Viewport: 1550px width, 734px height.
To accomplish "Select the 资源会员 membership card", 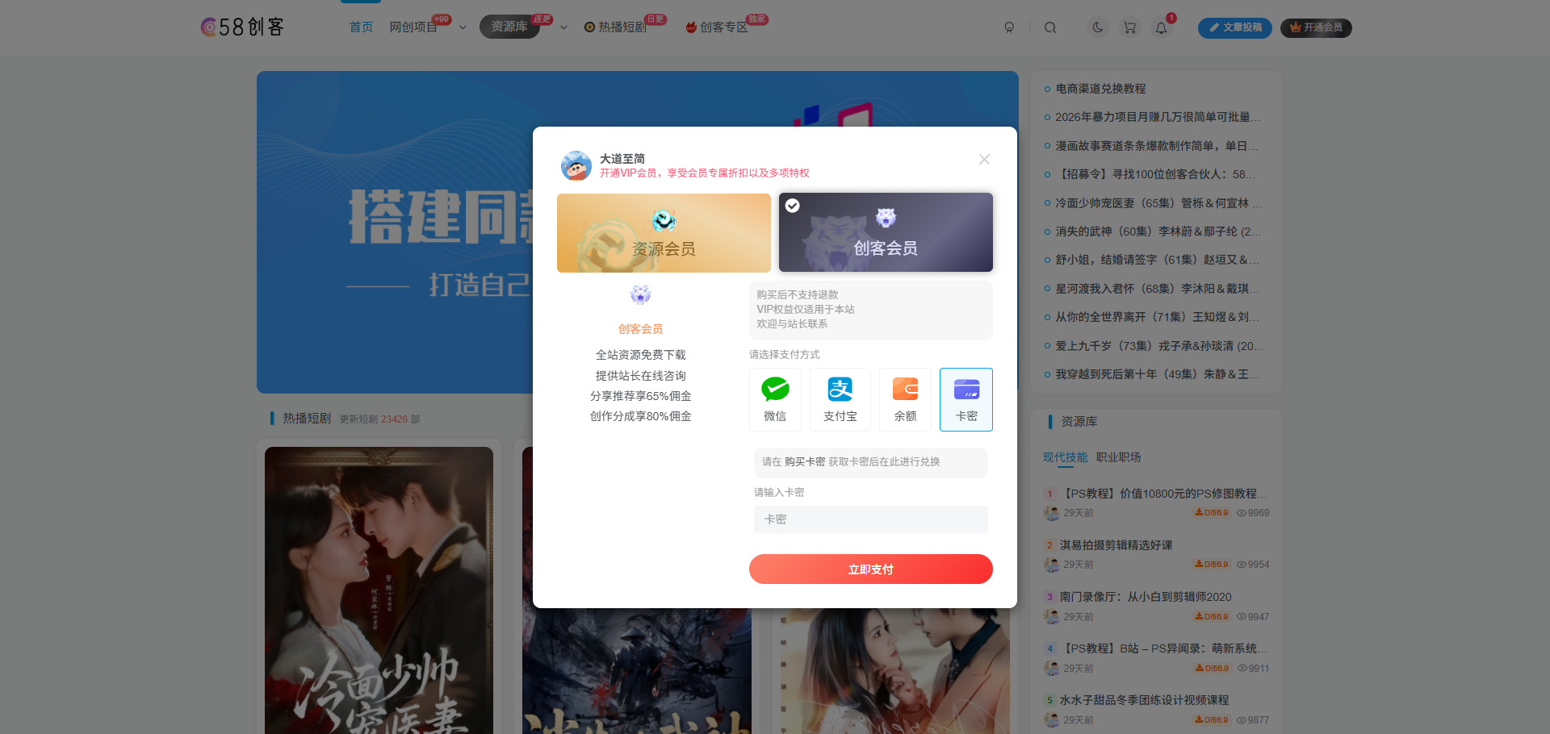I will [x=663, y=232].
